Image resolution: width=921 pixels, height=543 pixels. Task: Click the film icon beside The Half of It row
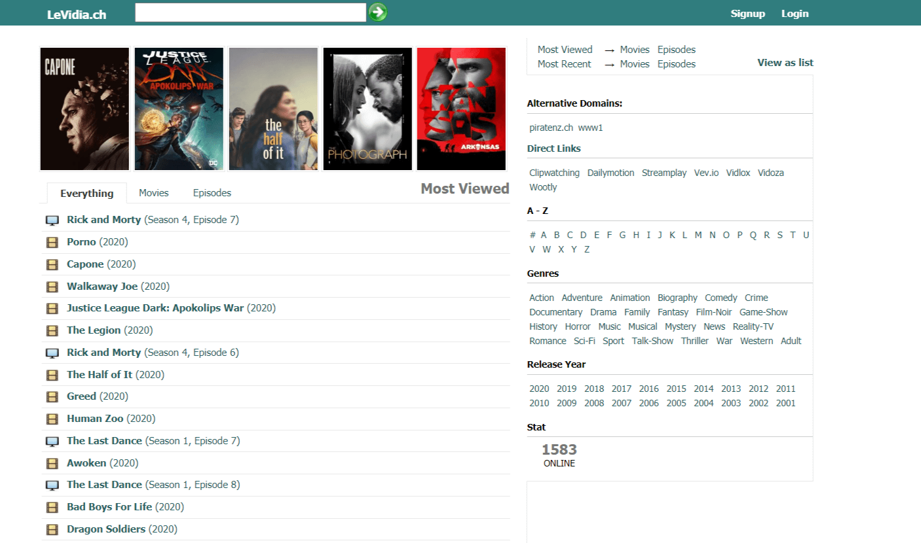click(x=52, y=376)
